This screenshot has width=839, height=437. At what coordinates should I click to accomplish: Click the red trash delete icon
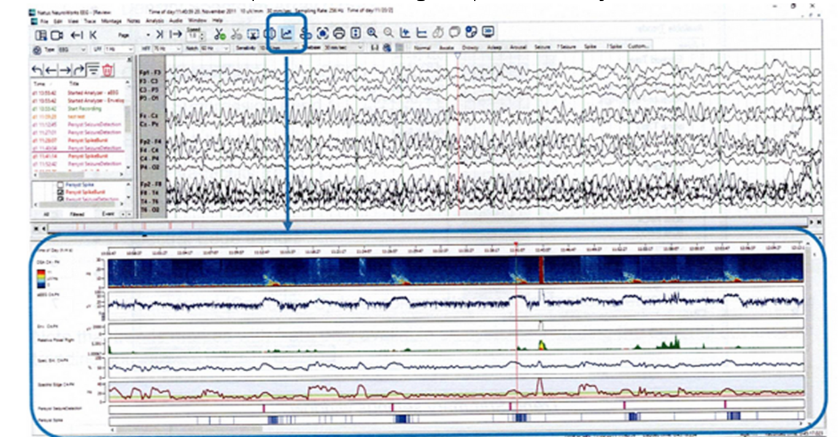108,70
